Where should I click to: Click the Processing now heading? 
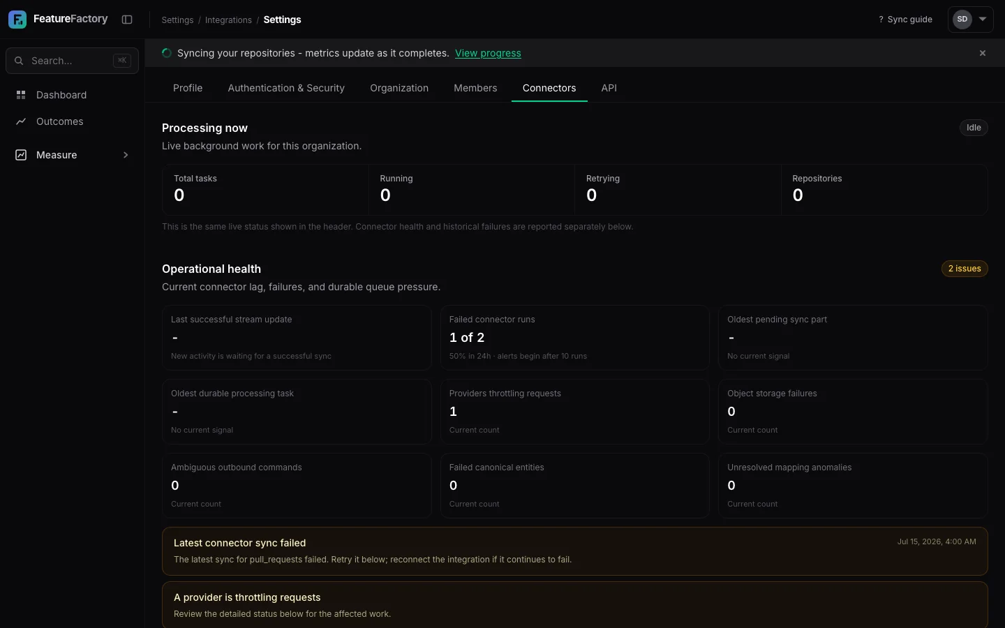click(x=204, y=128)
